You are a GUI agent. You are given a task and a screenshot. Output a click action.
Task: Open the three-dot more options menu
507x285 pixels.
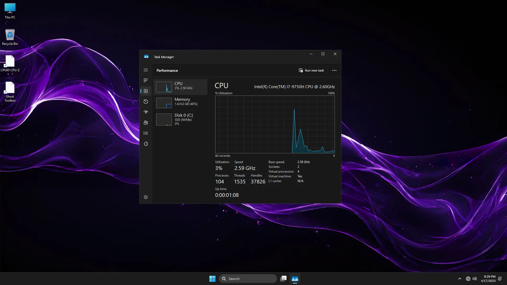(334, 70)
